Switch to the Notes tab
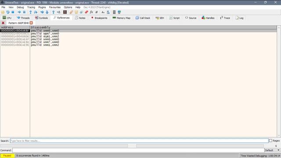This screenshot has width=281, height=158. tap(80, 18)
